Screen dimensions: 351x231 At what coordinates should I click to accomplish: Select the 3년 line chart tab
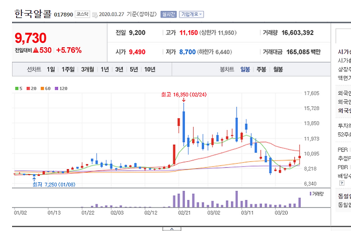(119, 70)
